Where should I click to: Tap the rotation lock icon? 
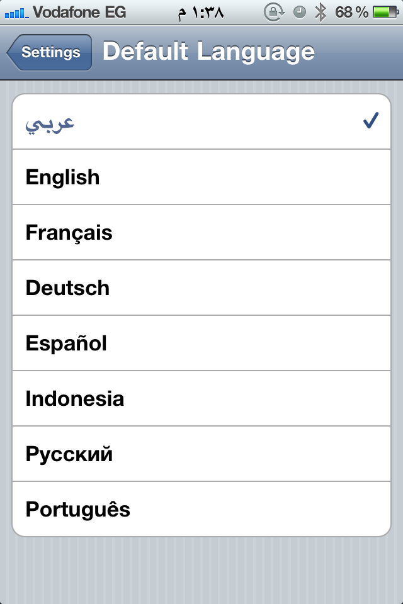275,12
